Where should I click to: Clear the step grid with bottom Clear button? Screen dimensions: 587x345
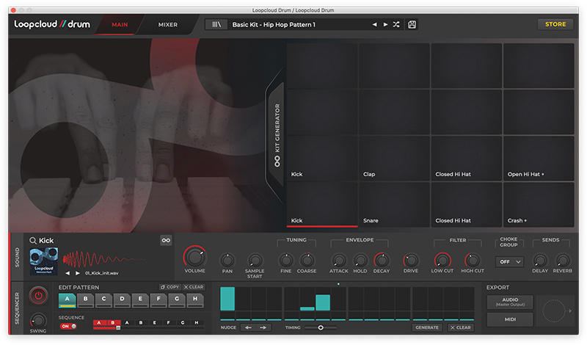(461, 328)
